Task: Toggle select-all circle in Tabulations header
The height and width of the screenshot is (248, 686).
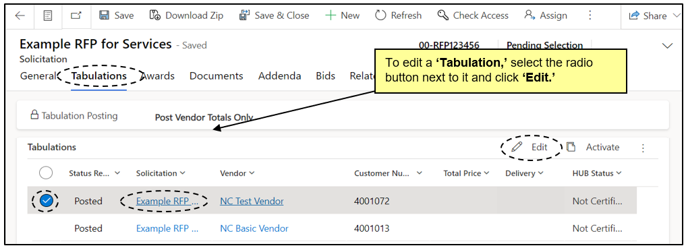Action: [x=45, y=173]
